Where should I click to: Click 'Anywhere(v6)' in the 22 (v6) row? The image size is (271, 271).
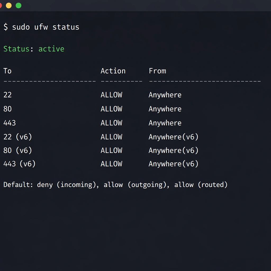coord(173,137)
